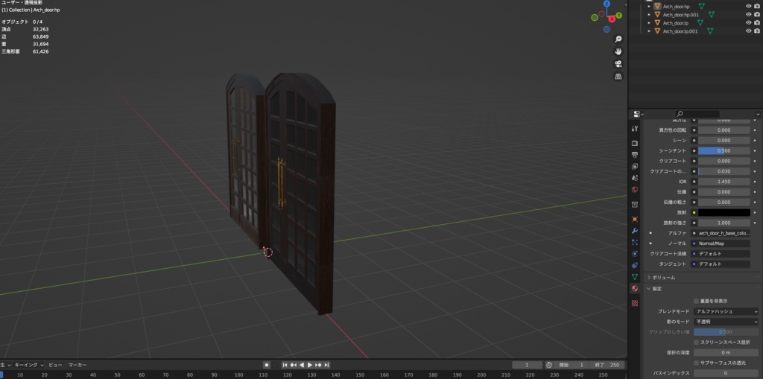The width and height of the screenshot is (763, 379).
Task: Toggle auto keying record button
Action: [x=266, y=365]
